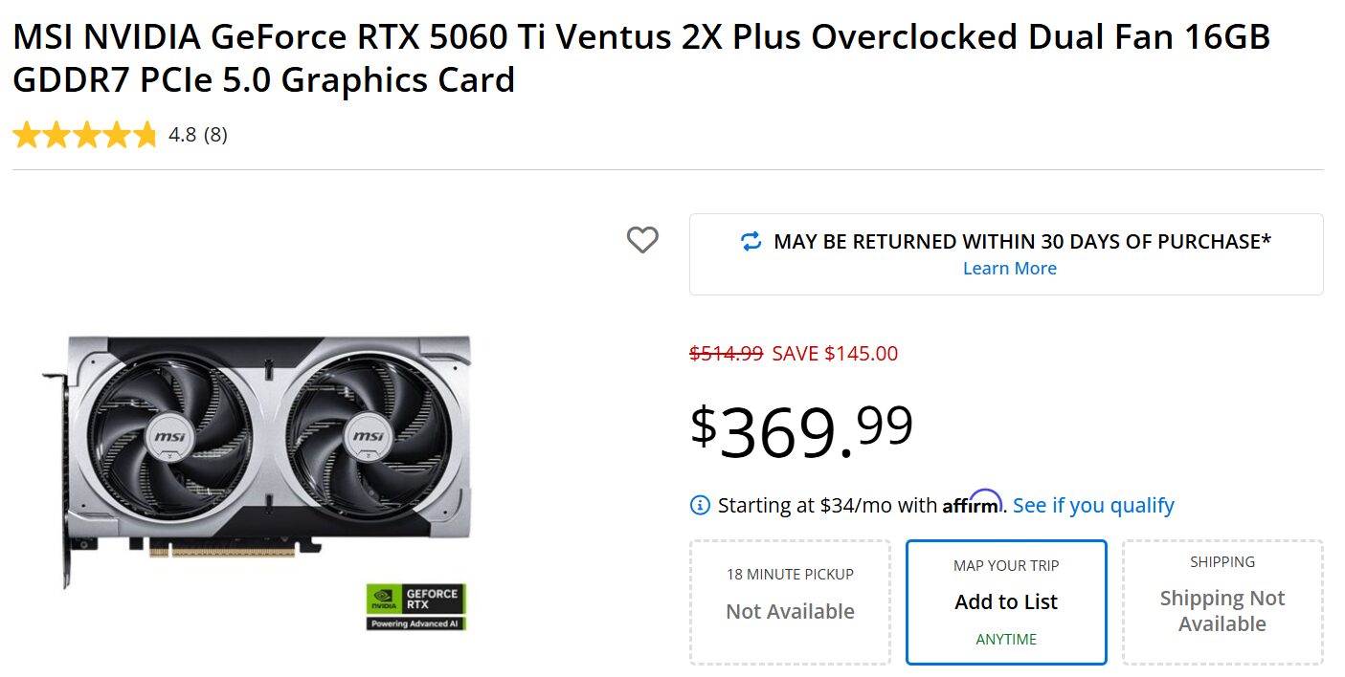The image size is (1345, 677).
Task: Click the Affirm logo
Action: 972,503
